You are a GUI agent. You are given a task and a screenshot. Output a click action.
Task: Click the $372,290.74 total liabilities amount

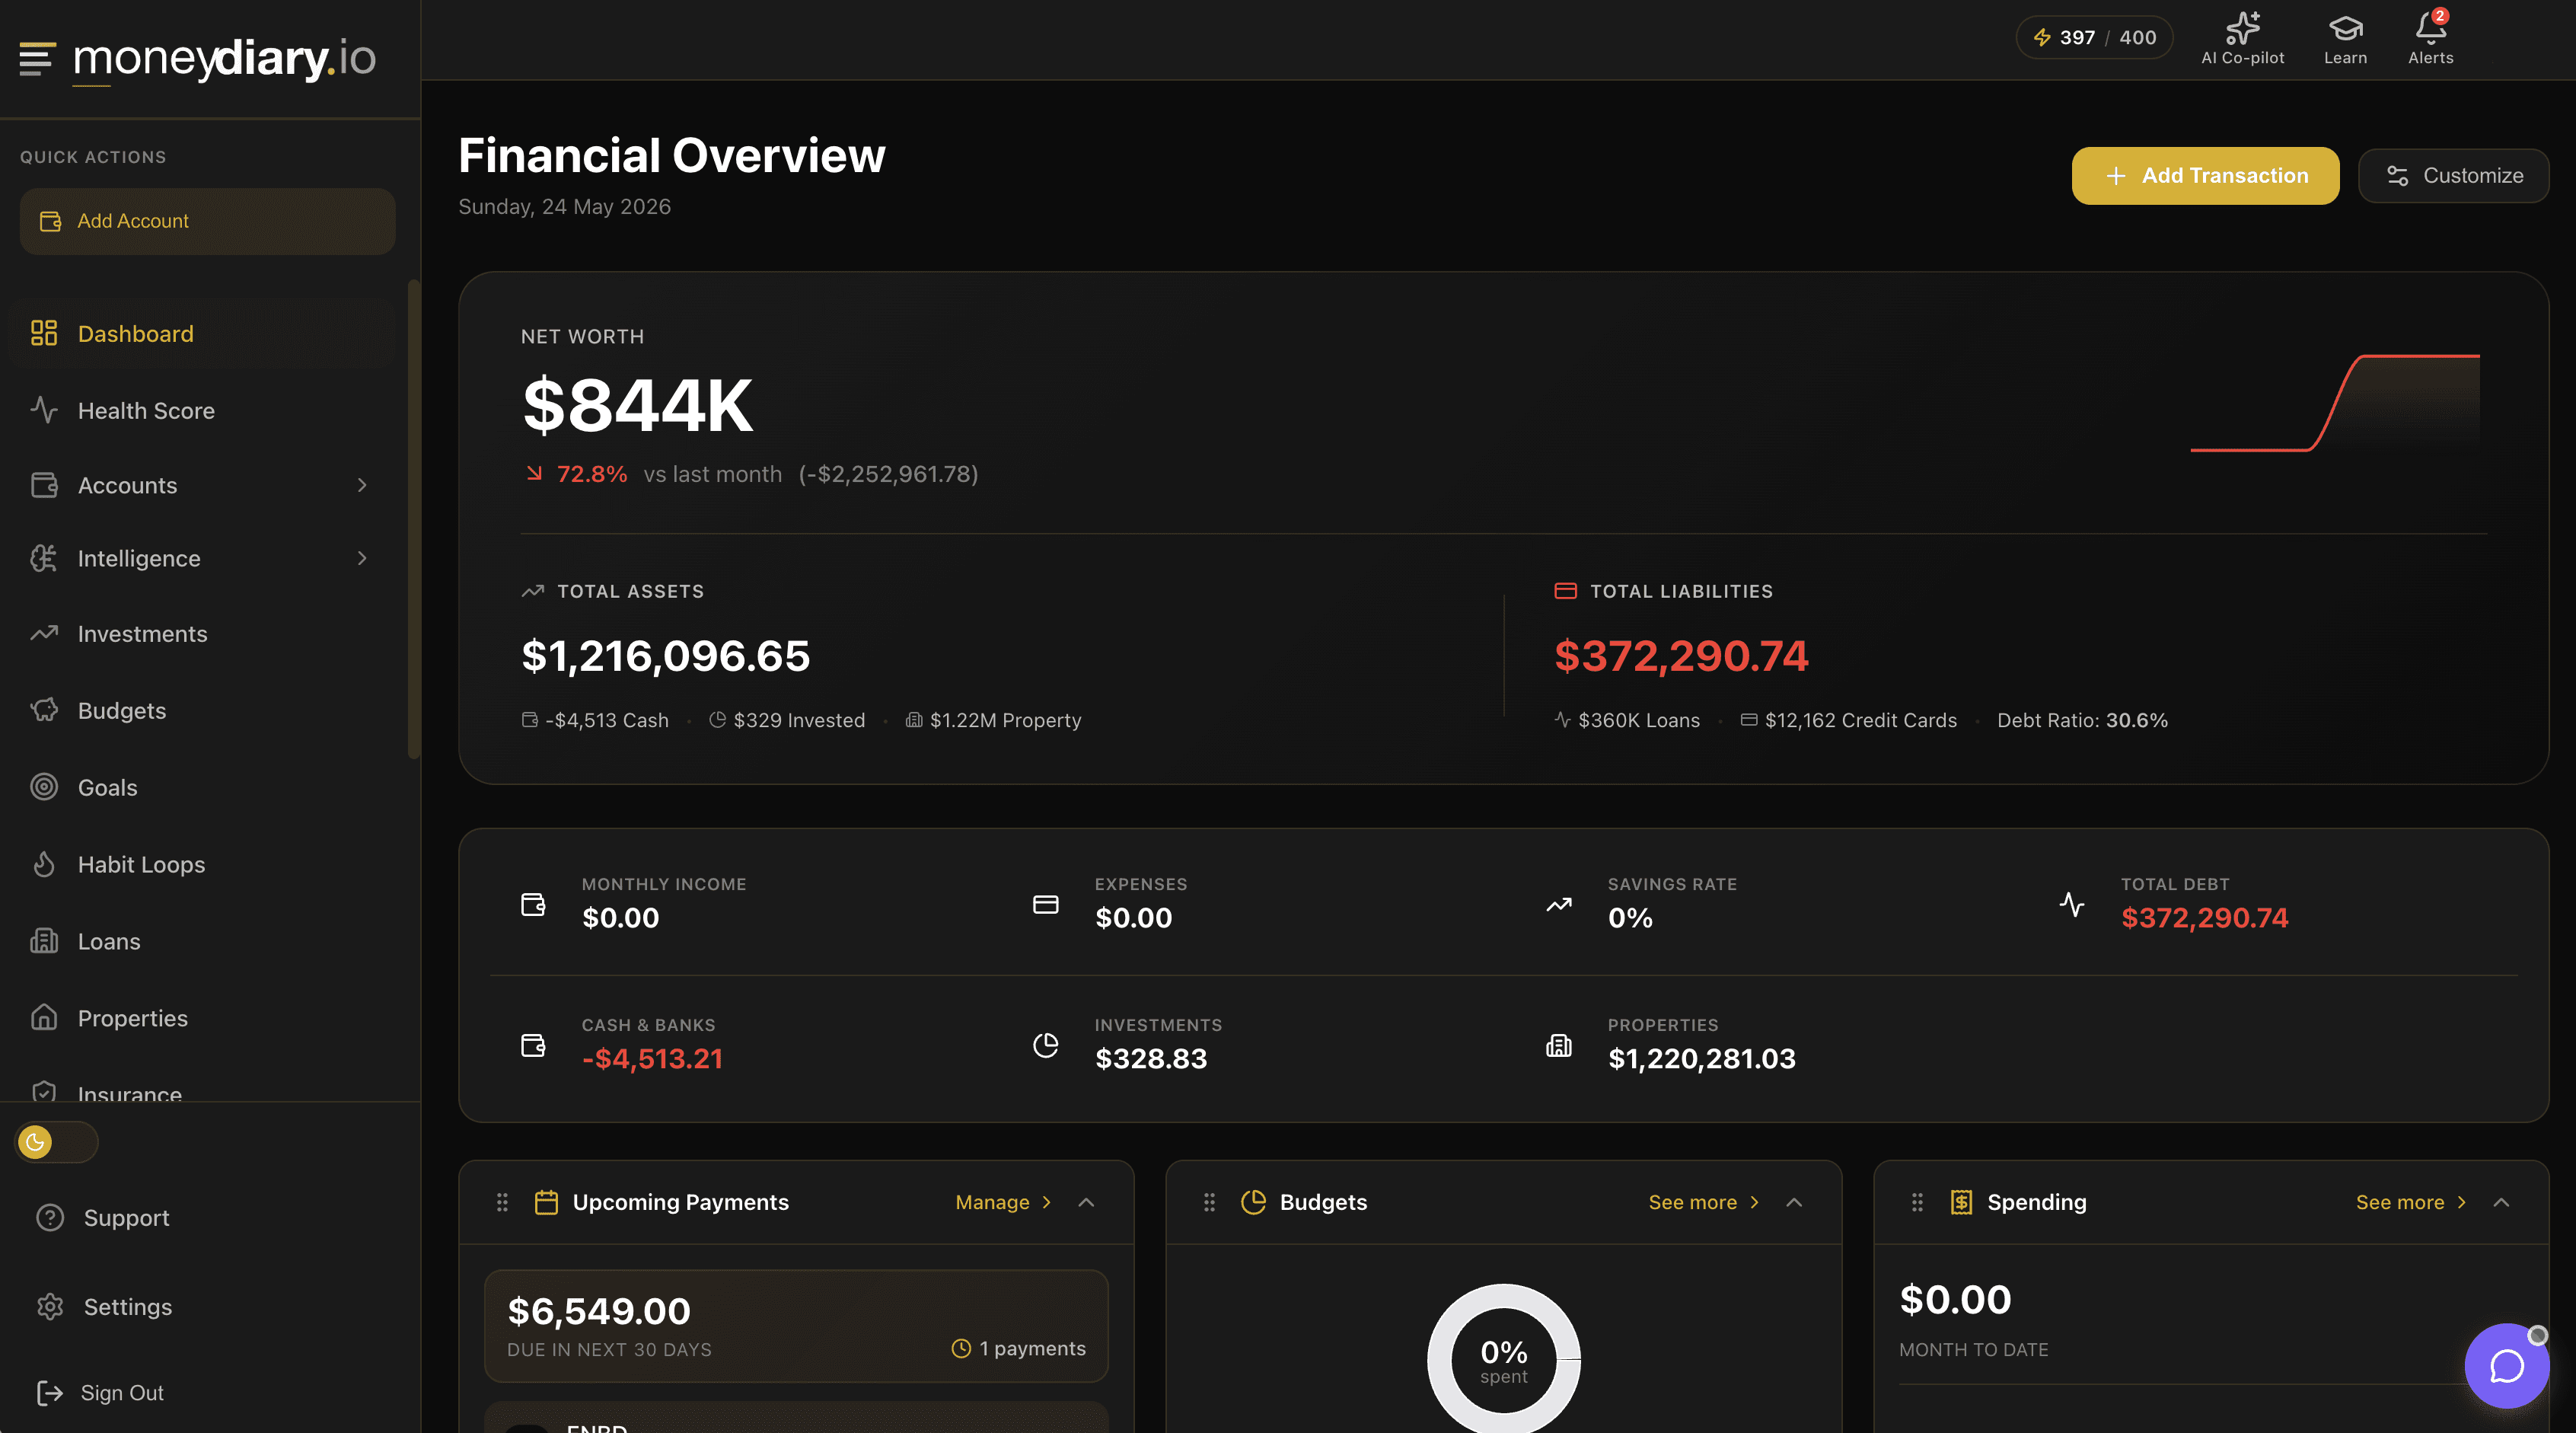tap(1681, 656)
